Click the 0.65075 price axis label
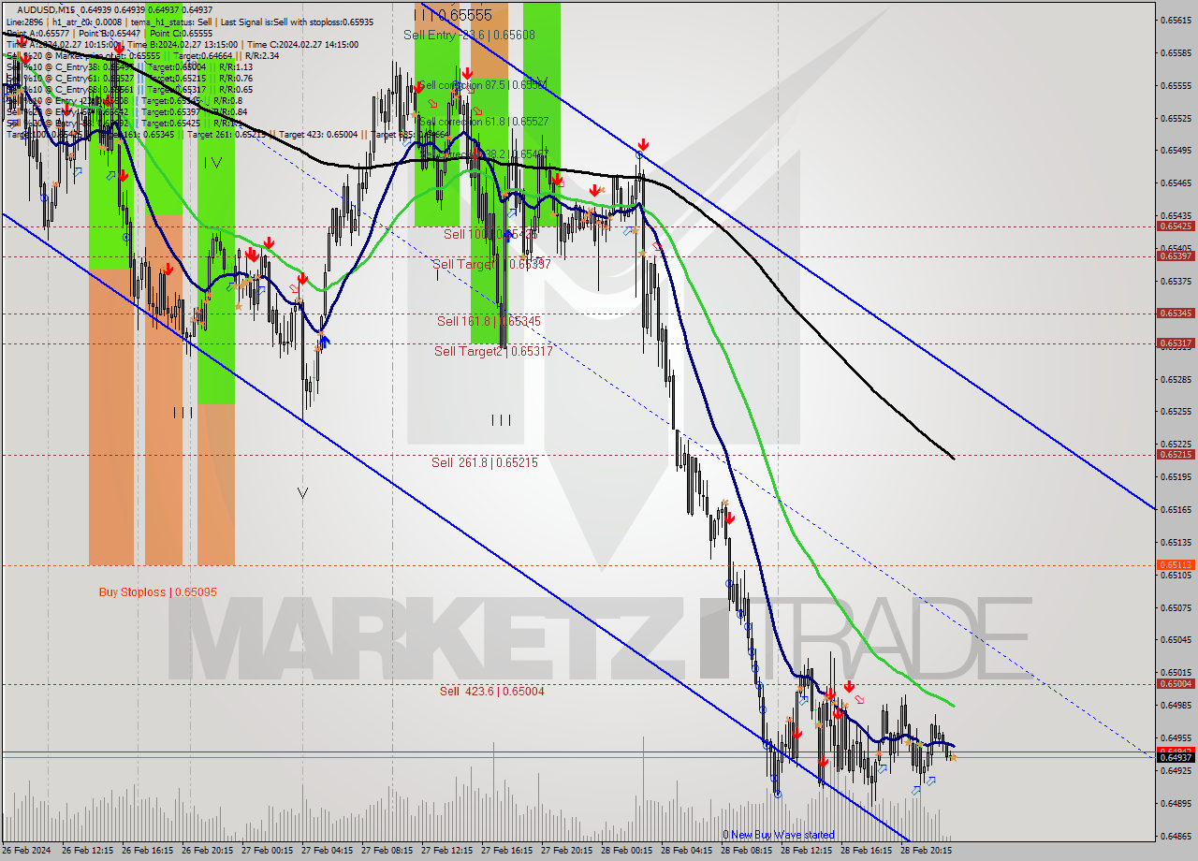This screenshot has width=1198, height=861. pos(1176,607)
